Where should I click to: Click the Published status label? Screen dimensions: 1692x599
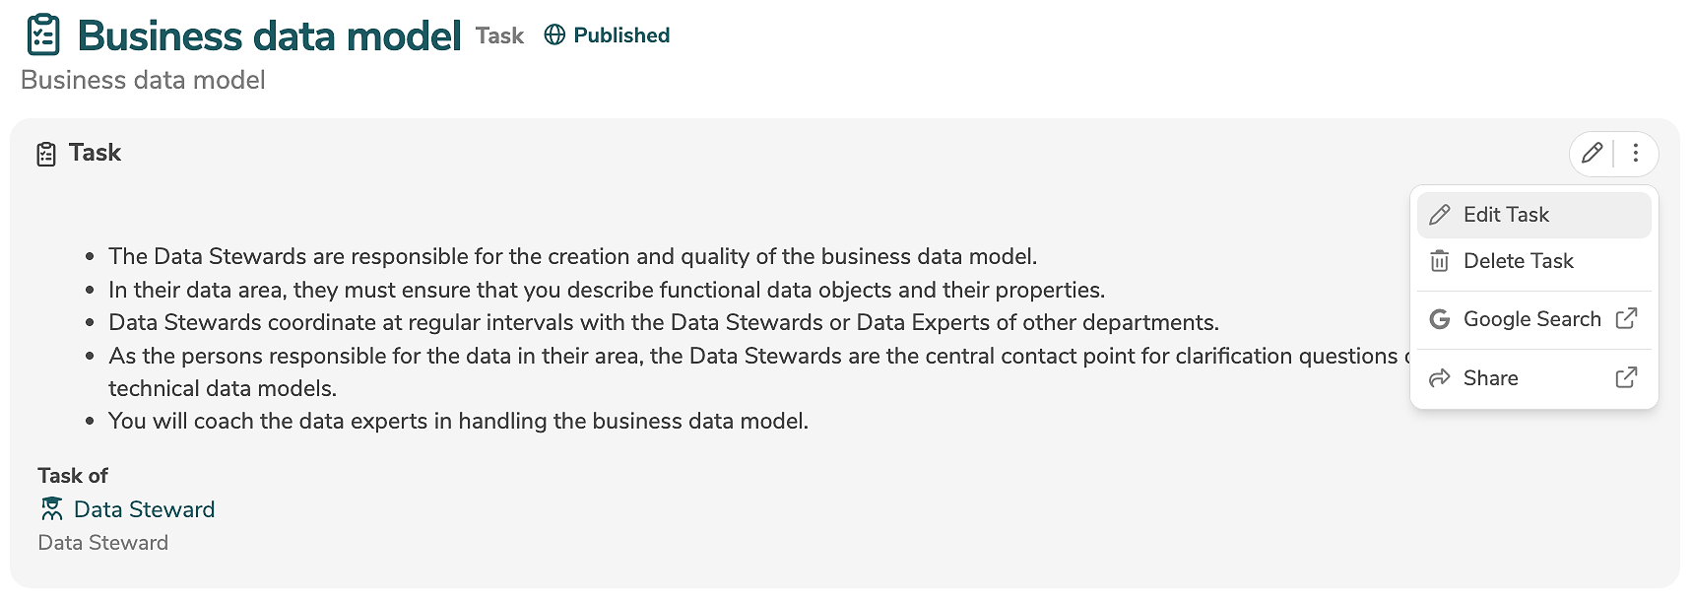621,35
